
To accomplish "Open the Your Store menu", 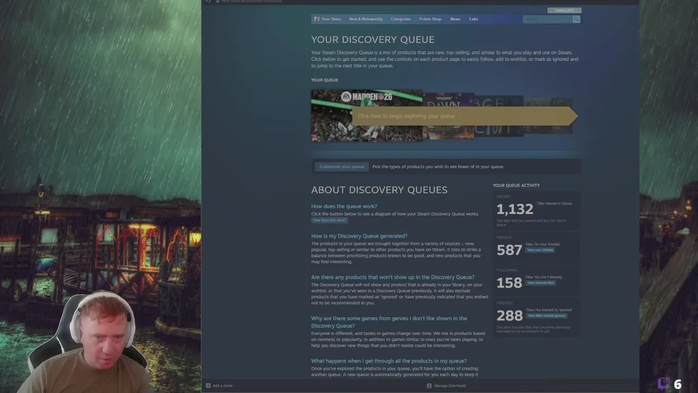I will click(x=331, y=19).
